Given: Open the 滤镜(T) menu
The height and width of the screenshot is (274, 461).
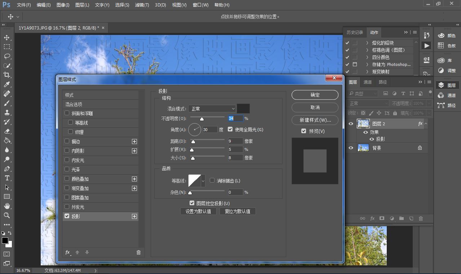Looking at the screenshot, I should 142,5.
